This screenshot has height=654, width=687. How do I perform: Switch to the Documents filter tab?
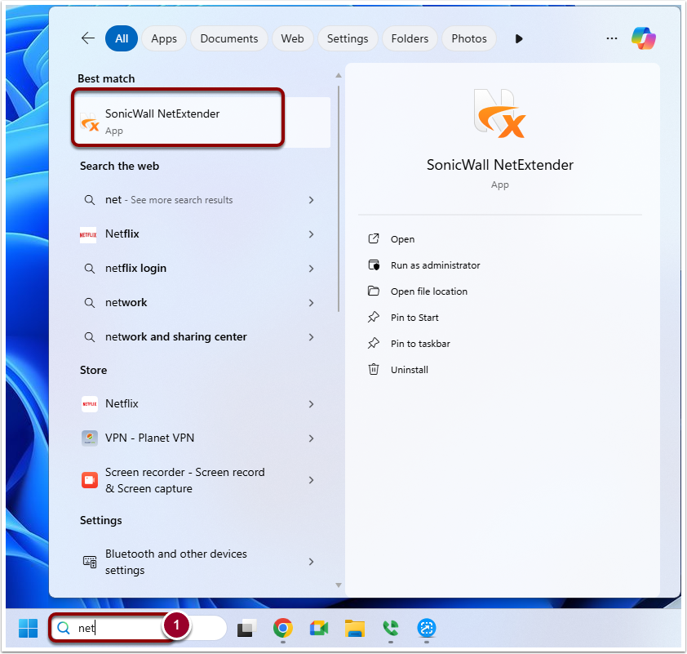pyautogui.click(x=229, y=38)
